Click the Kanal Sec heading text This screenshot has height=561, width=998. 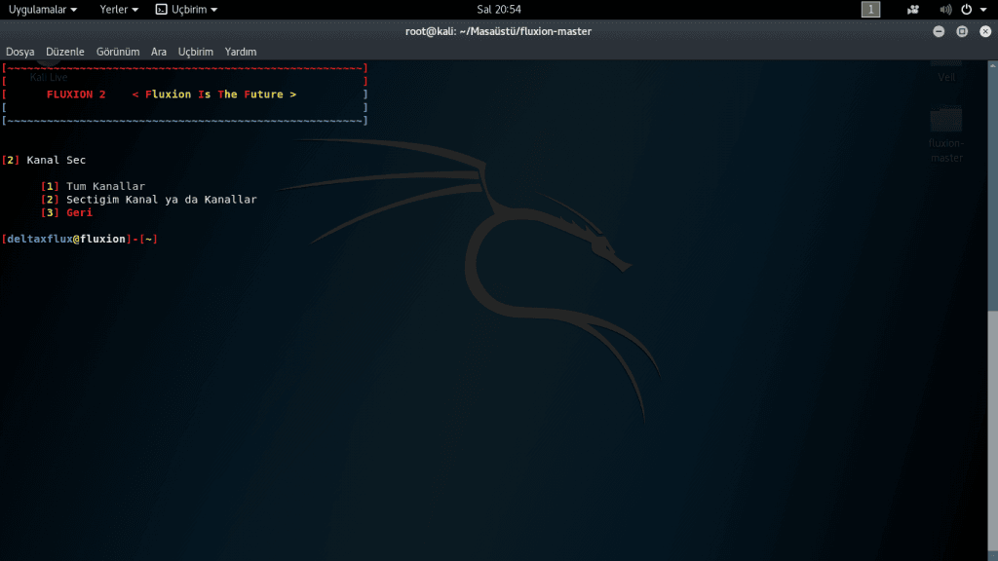[56, 161]
